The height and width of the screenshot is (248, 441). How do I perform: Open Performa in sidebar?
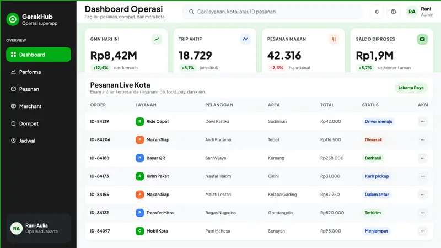[39, 72]
